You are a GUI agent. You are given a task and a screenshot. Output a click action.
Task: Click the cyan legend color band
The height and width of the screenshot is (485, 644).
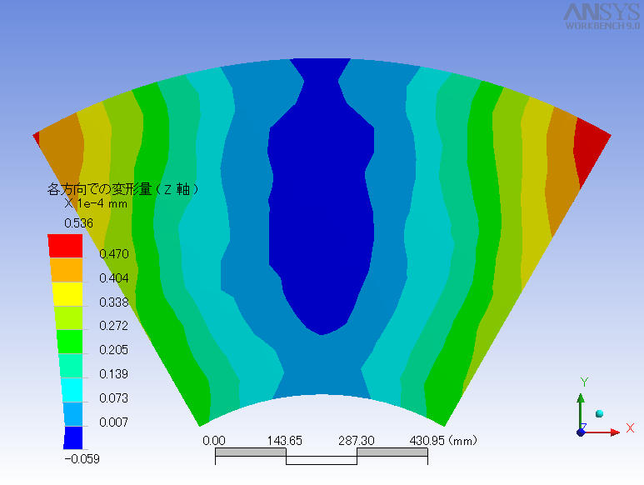point(72,390)
